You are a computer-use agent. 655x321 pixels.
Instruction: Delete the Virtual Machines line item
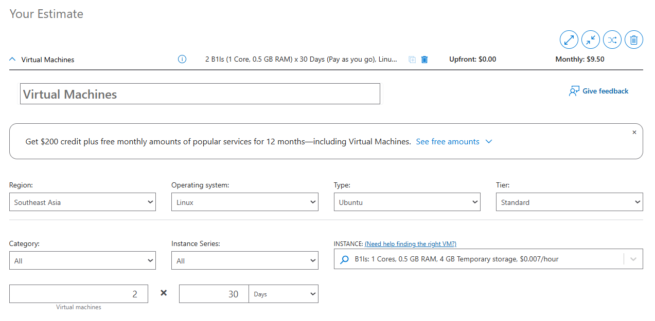[x=424, y=60]
